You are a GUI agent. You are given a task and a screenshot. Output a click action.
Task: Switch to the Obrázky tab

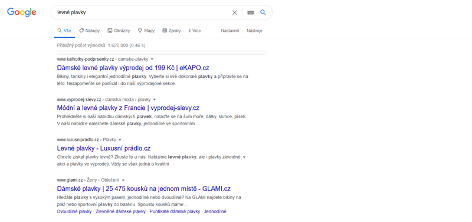coord(119,31)
